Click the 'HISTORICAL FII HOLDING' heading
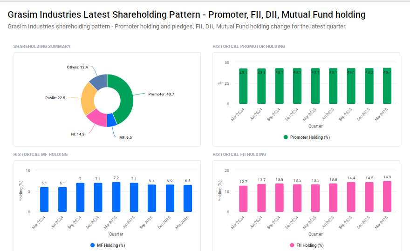The image size is (410, 251). pos(239,155)
